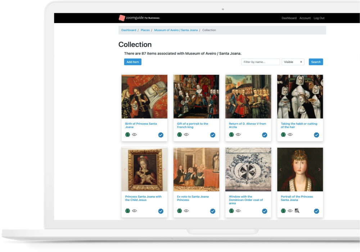360x252 pixels.
Task: Click brain icon on Ex voto to Santa Joana card
Action: tap(180, 211)
